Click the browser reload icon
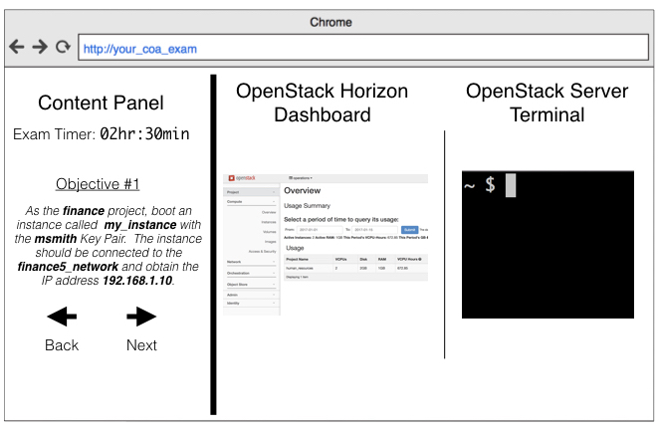Screen dimensions: 659x430 (63, 46)
